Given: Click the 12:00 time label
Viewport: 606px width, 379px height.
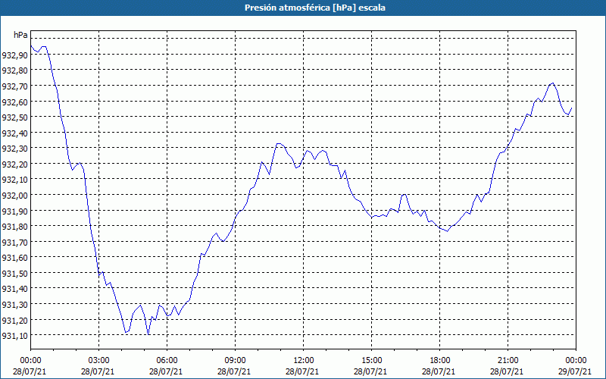Looking at the screenshot, I should pyautogui.click(x=304, y=361).
